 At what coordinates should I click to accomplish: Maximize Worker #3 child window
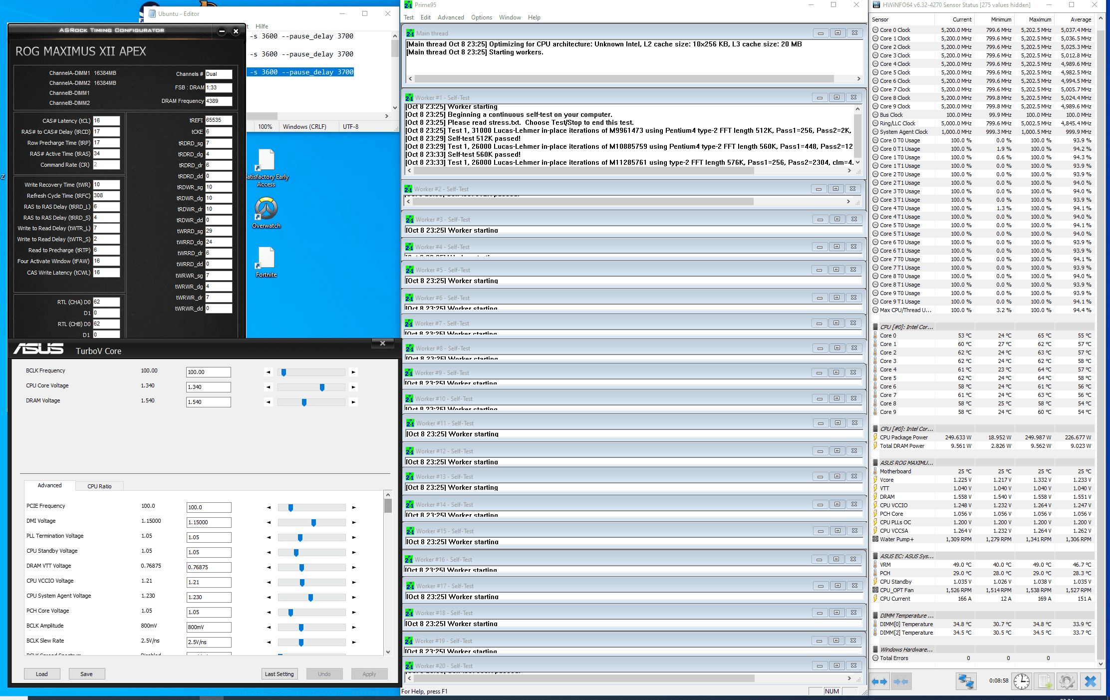tap(837, 219)
